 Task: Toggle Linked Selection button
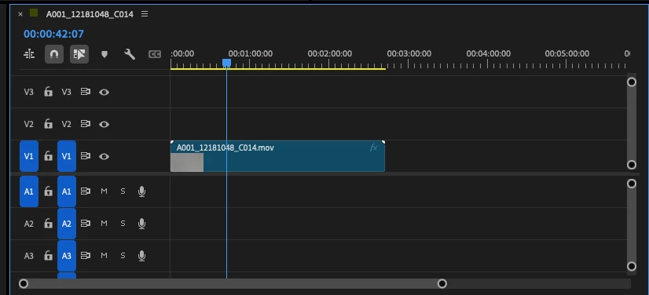click(79, 54)
